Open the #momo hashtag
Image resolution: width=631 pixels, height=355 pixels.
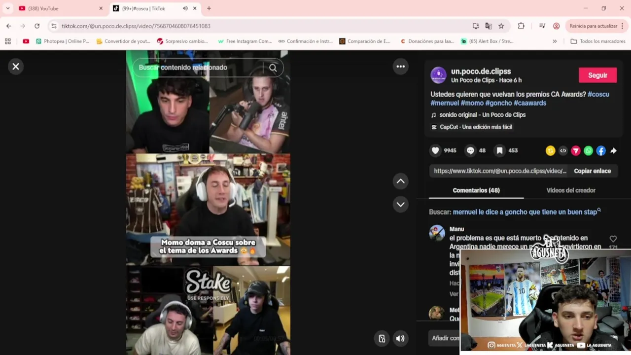(472, 103)
